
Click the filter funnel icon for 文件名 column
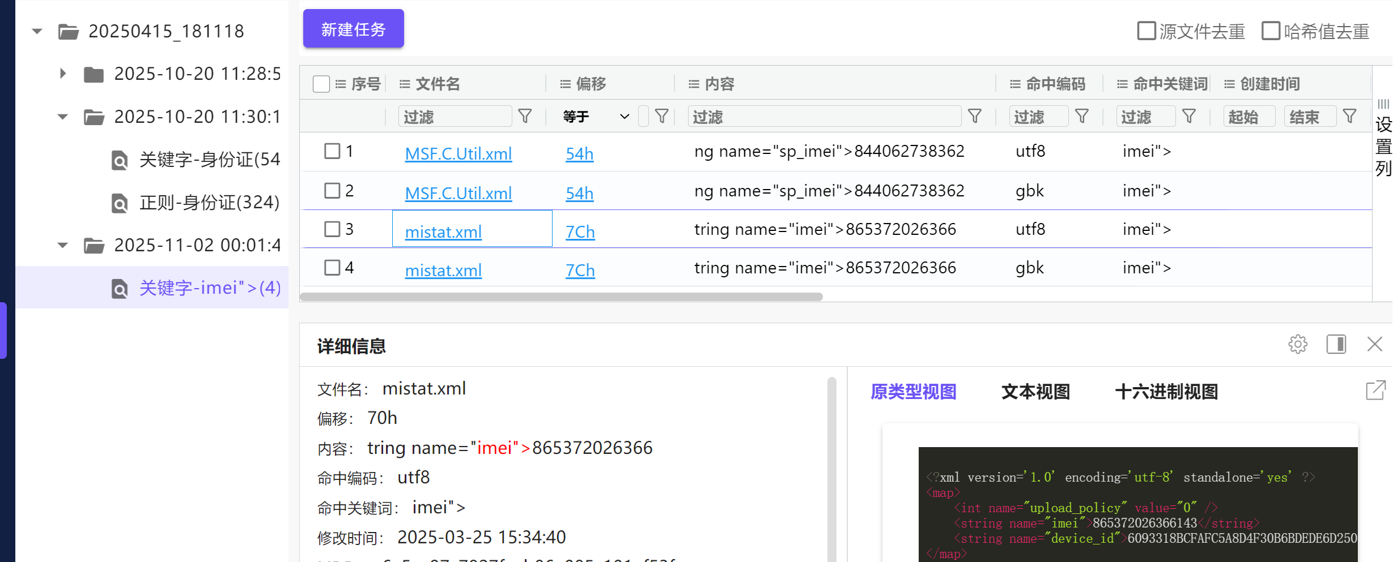525,117
